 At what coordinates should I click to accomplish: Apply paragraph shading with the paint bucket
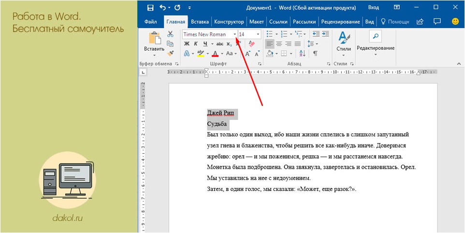(270, 54)
